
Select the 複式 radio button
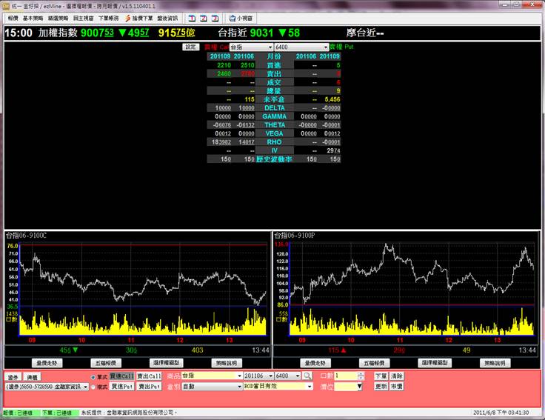pyautogui.click(x=93, y=387)
